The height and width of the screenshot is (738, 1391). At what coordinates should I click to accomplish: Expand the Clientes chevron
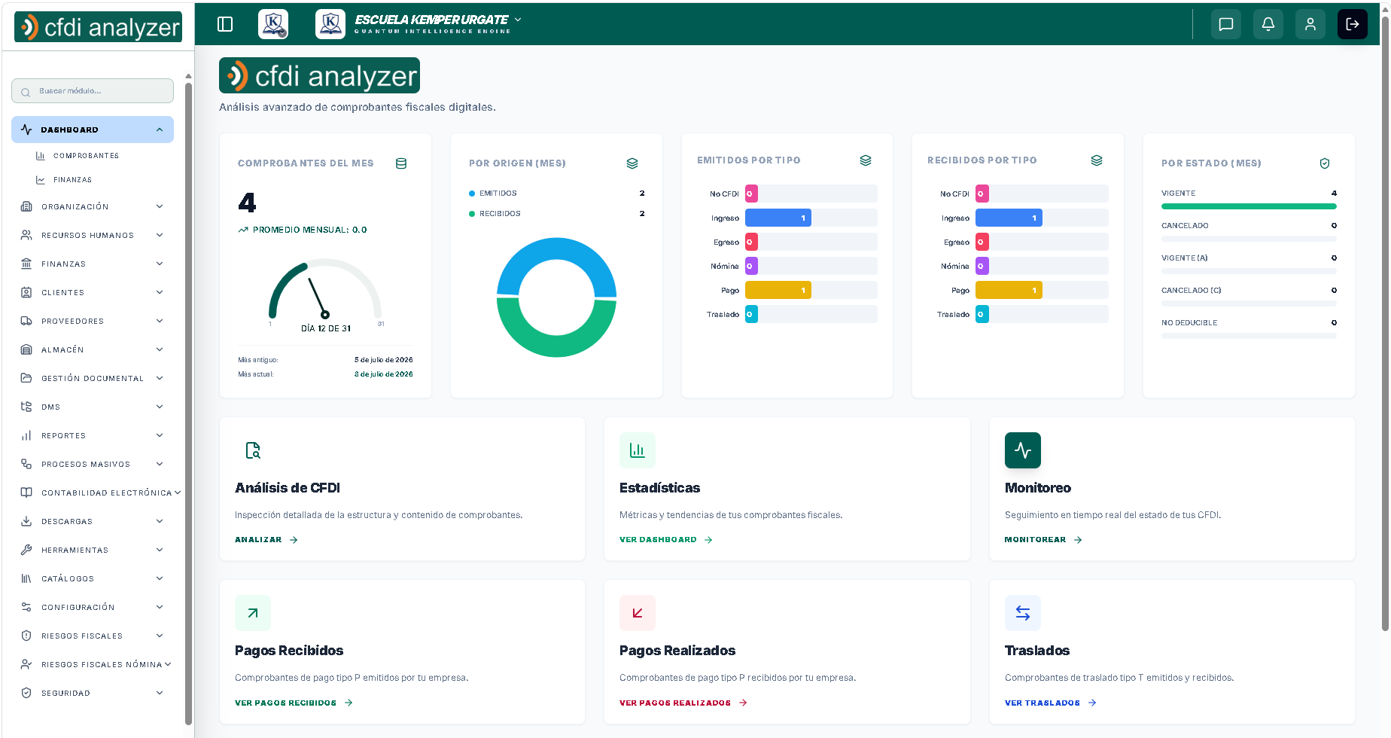coord(160,292)
